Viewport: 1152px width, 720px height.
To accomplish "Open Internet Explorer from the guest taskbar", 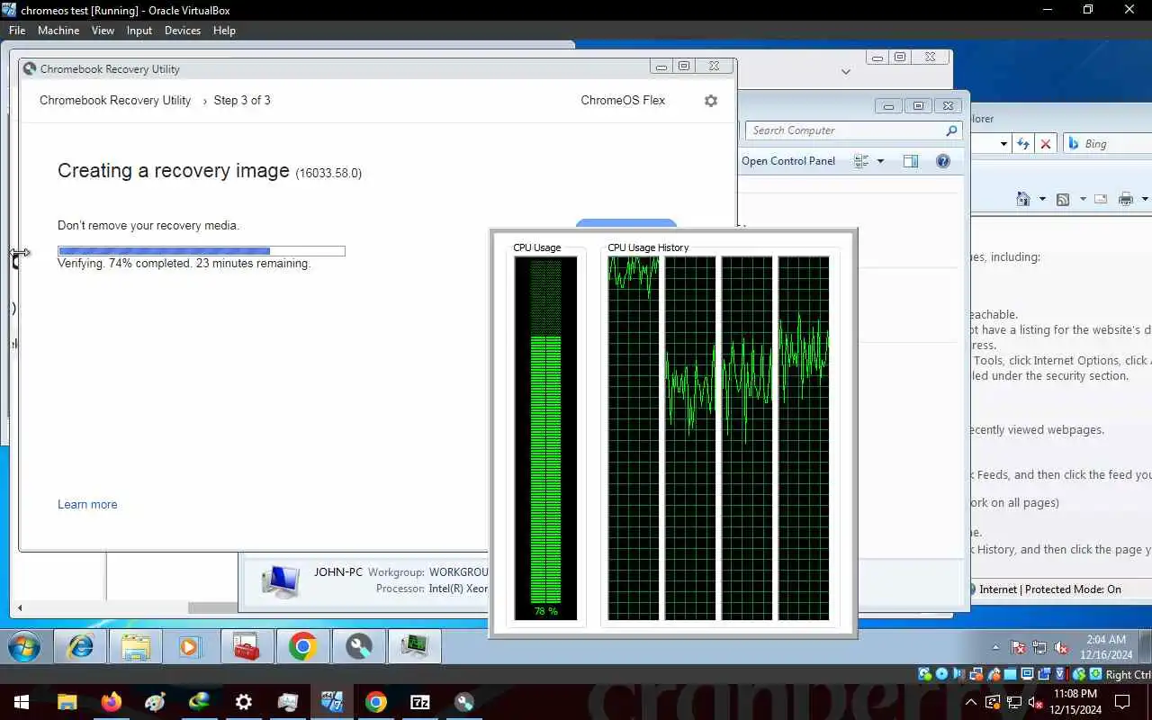I will pyautogui.click(x=80, y=646).
